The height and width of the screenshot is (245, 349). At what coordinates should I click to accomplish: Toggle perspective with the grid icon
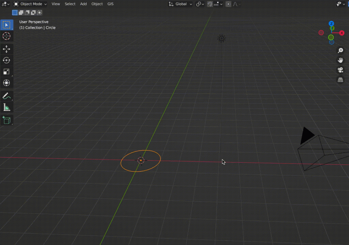[340, 79]
